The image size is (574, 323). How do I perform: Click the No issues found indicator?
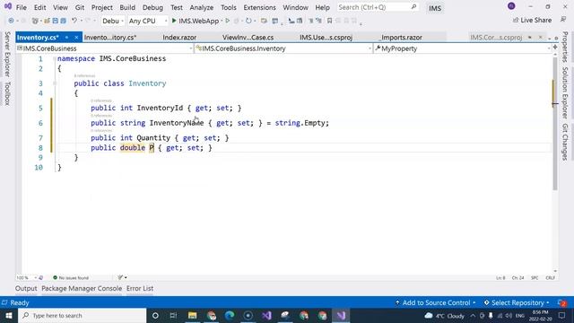tap(71, 277)
